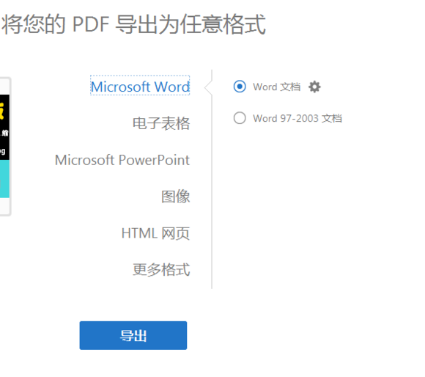Pick HTML 网页 export format
Image resolution: width=425 pixels, height=377 pixels.
155,233
